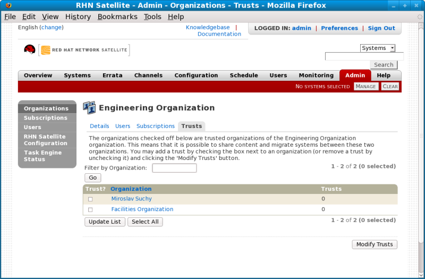Viewport: 425px width, 279px height.
Task: Open the Knowledgebase link
Action: click(x=208, y=27)
